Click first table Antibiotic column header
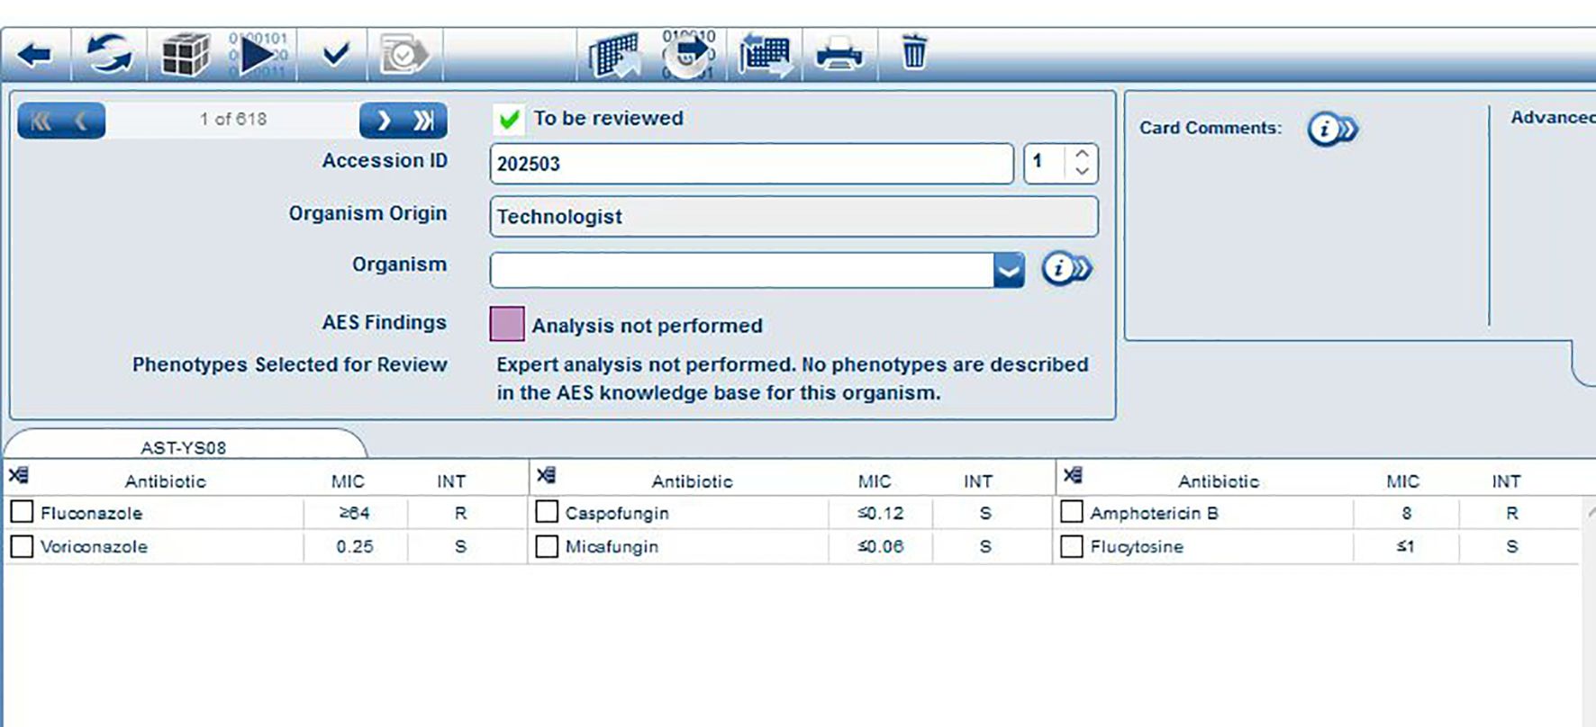Screen dimensions: 1596x727 [166, 481]
